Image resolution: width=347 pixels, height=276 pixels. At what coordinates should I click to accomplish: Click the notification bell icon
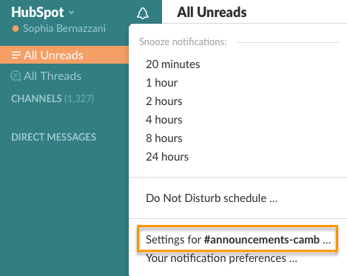pos(143,13)
